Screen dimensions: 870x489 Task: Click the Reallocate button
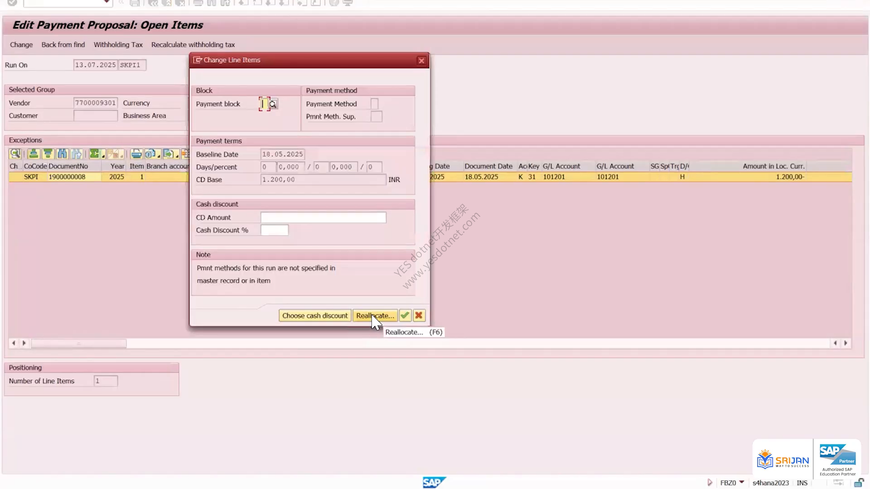(x=375, y=316)
